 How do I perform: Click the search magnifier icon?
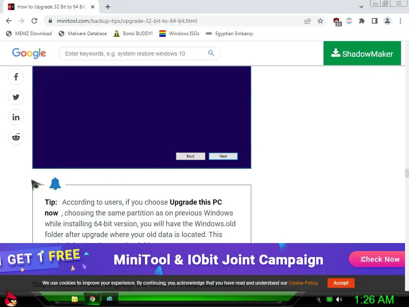[211, 53]
